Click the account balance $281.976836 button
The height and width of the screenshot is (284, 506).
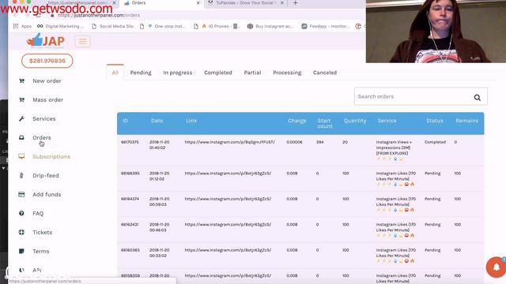coord(47,61)
